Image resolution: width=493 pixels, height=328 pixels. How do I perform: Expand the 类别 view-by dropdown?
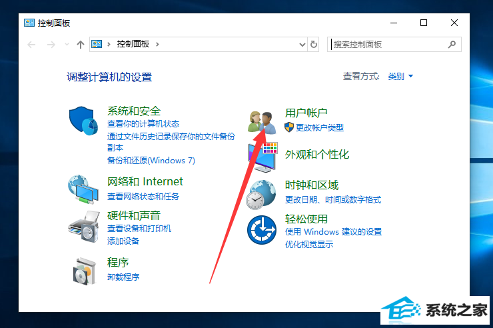click(400, 76)
